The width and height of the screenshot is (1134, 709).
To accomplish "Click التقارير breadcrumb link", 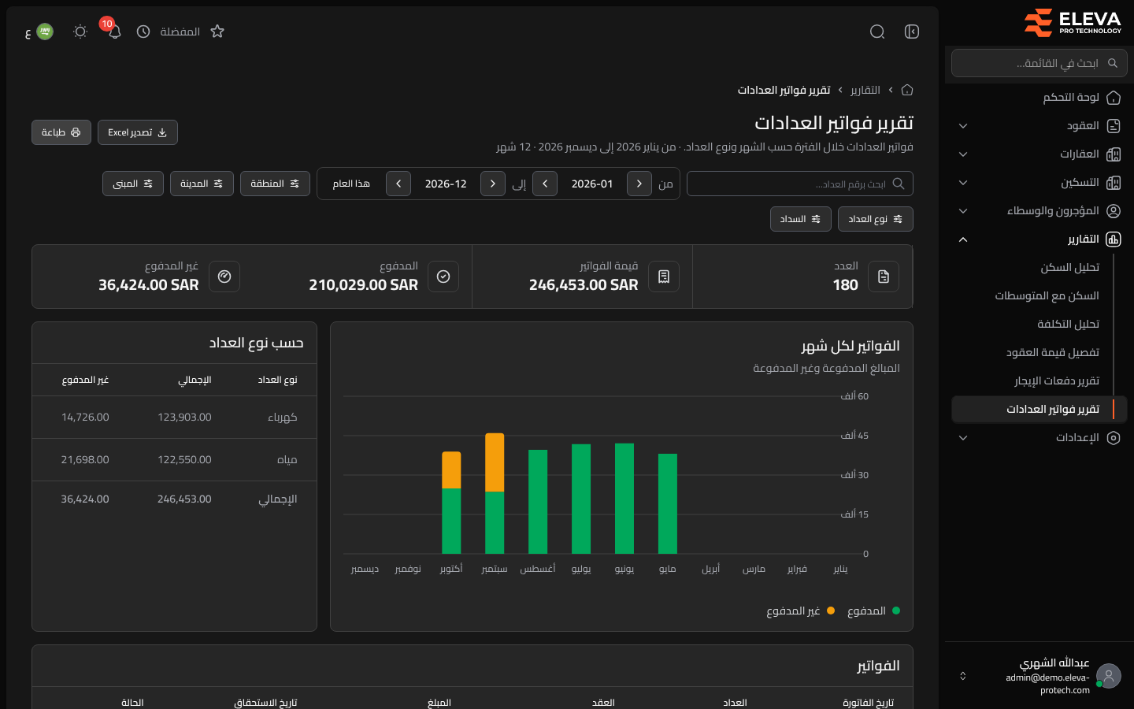I will 865,90.
